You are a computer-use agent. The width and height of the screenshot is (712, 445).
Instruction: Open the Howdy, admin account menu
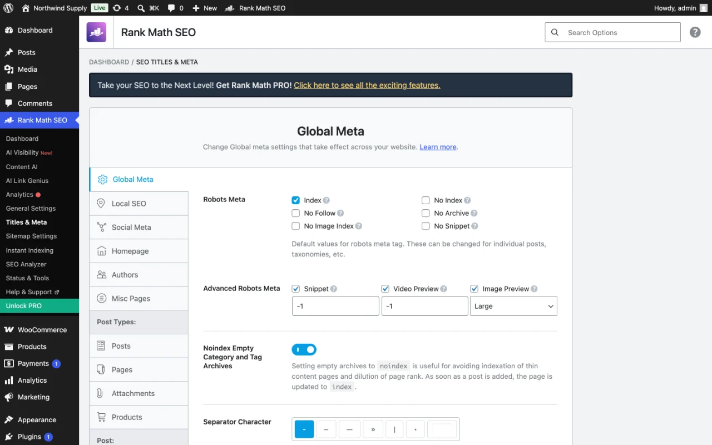click(x=681, y=8)
